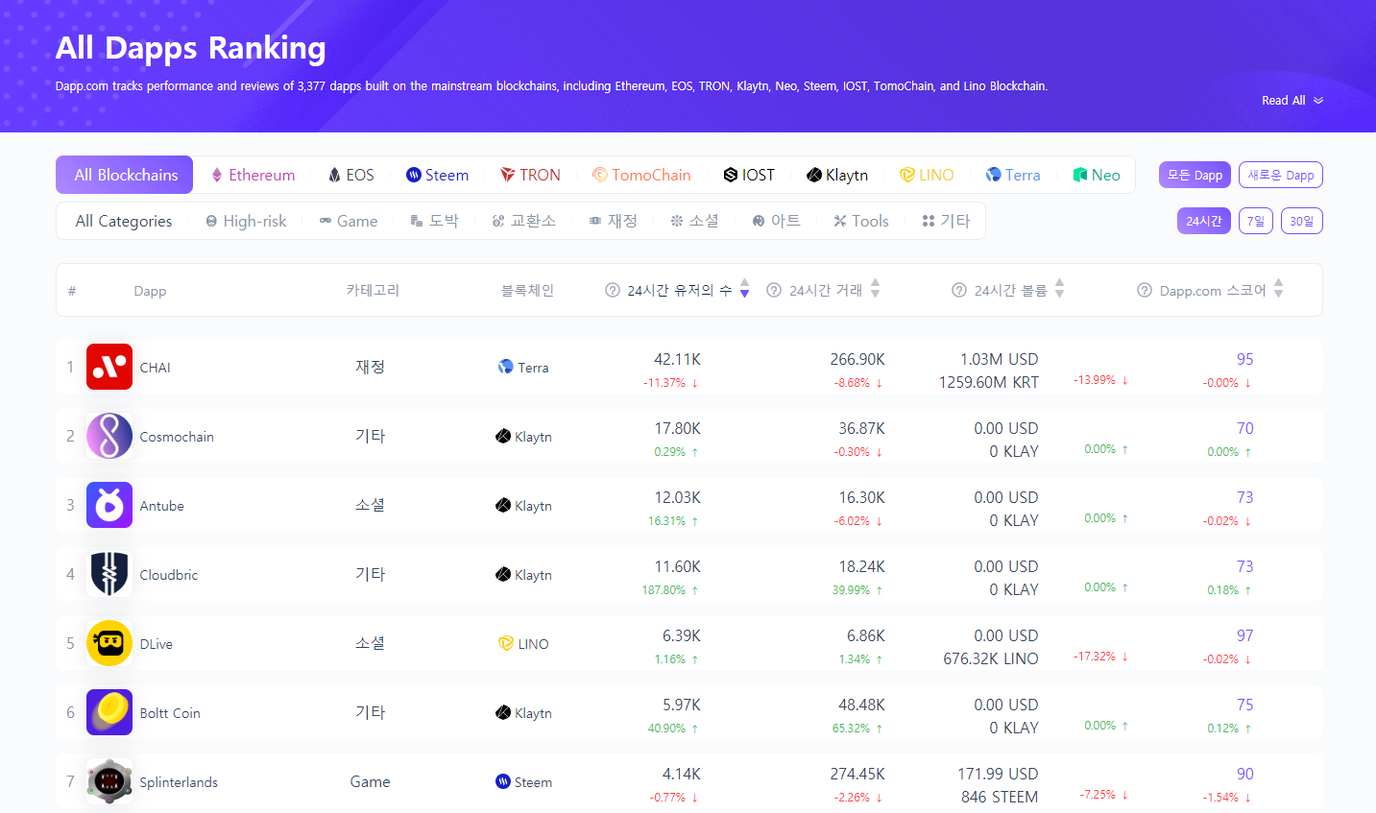Click the Cloudbric shield icon
The width and height of the screenshot is (1376, 813).
point(109,574)
